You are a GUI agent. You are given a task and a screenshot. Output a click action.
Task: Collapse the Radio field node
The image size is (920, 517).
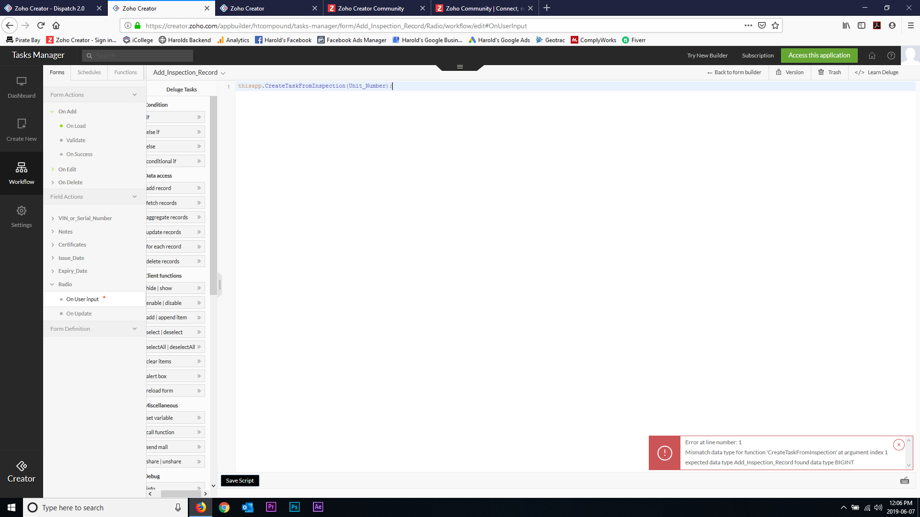click(x=53, y=284)
